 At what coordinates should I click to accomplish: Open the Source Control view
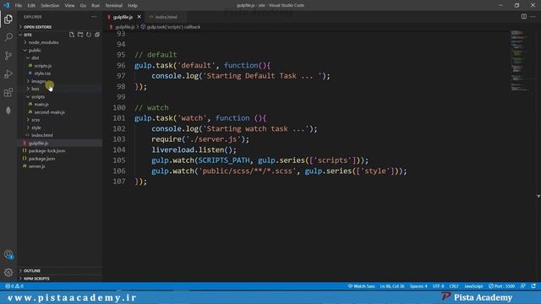[8, 55]
